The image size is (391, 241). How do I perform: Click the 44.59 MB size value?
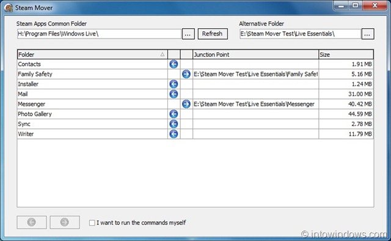[x=360, y=114]
